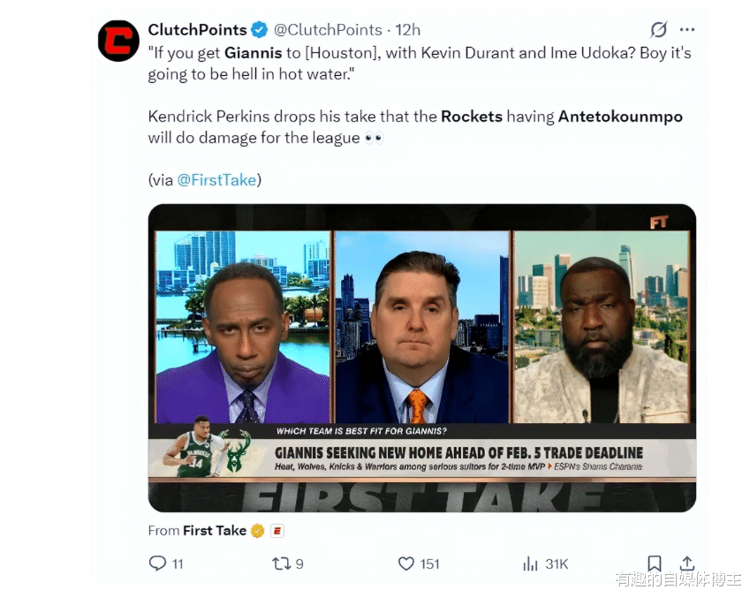Open the @FirstTake mention link
The image size is (750, 598).
click(216, 180)
